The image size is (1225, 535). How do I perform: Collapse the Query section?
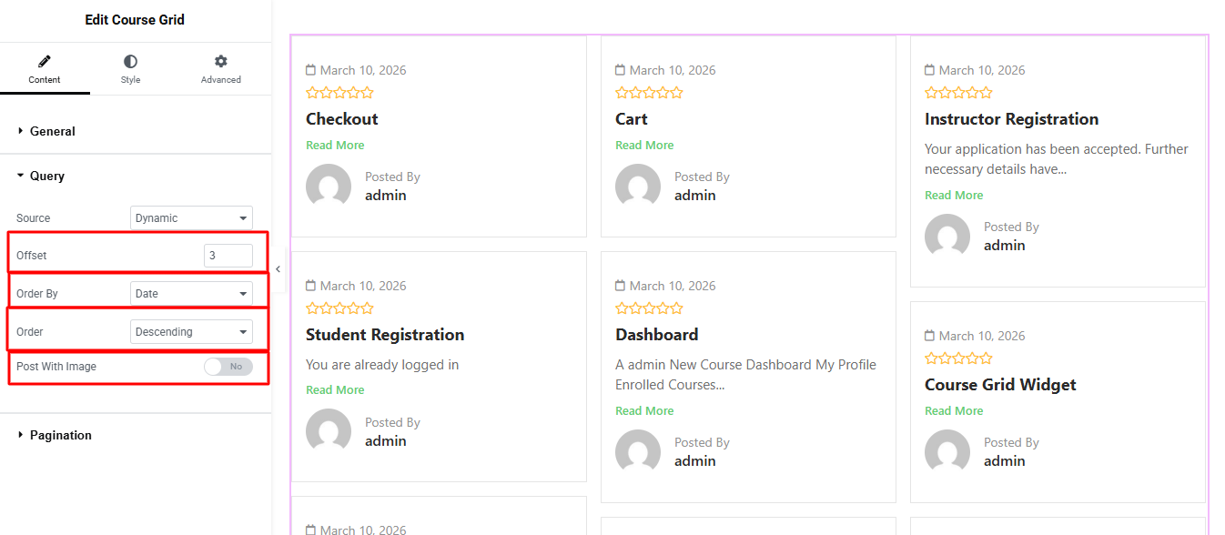click(x=46, y=176)
